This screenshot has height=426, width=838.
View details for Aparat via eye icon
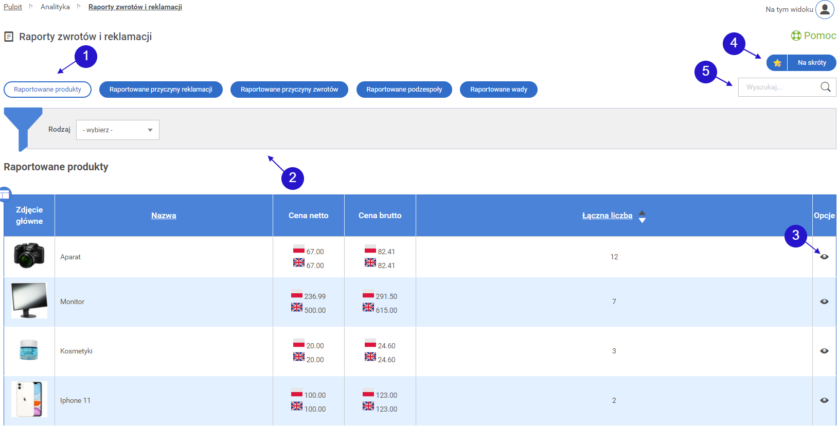pyautogui.click(x=824, y=257)
